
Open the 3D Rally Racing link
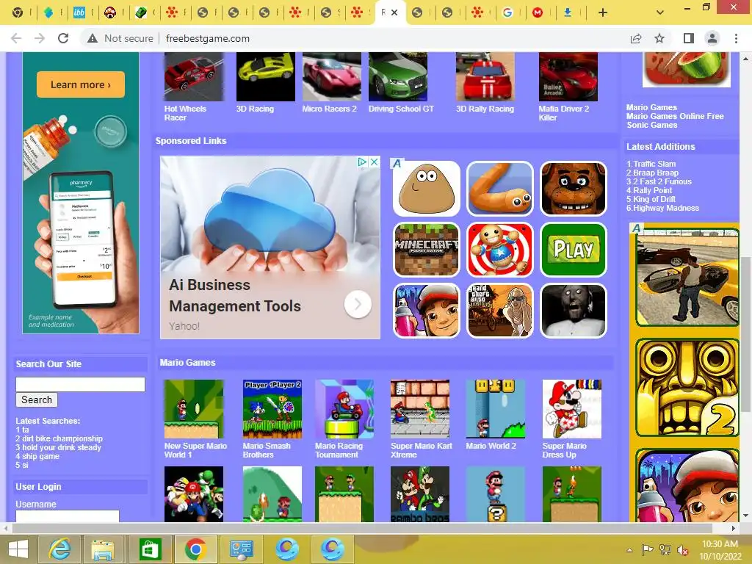[485, 109]
